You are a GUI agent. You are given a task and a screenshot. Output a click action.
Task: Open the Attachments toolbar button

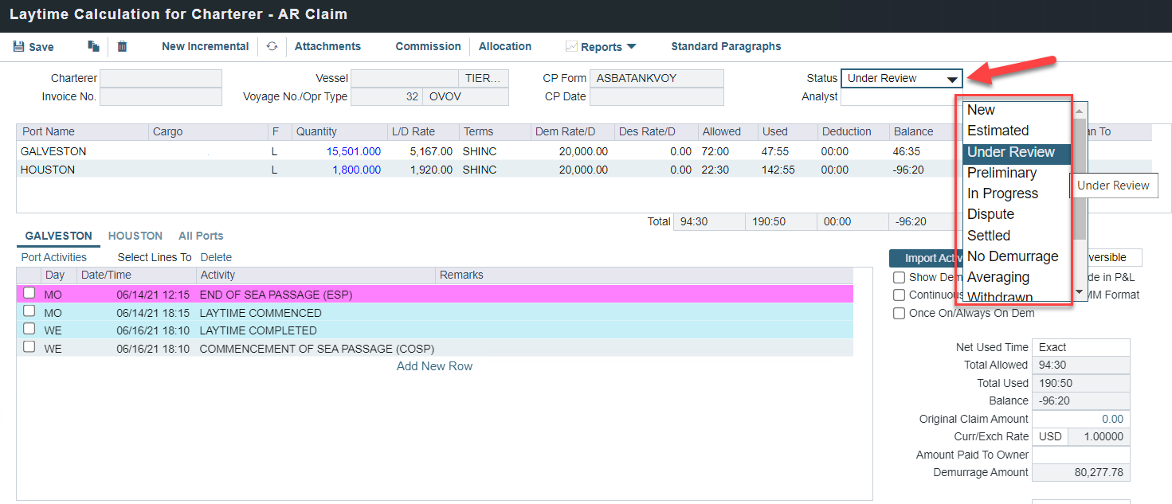coord(327,47)
